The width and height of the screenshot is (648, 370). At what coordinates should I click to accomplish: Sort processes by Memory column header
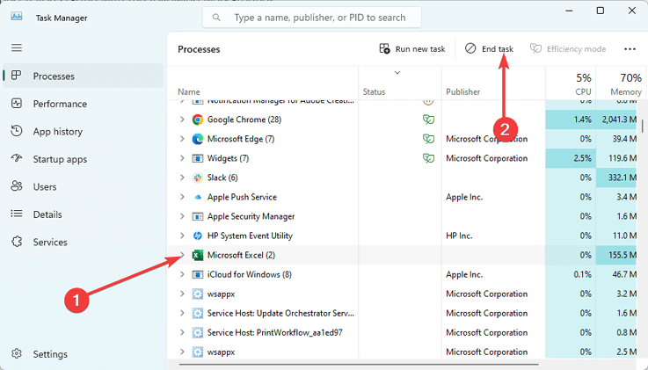click(624, 83)
